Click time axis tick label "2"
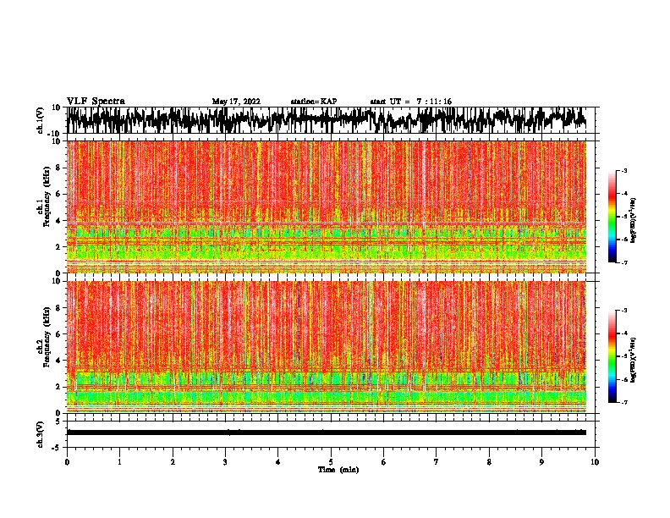 173,462
